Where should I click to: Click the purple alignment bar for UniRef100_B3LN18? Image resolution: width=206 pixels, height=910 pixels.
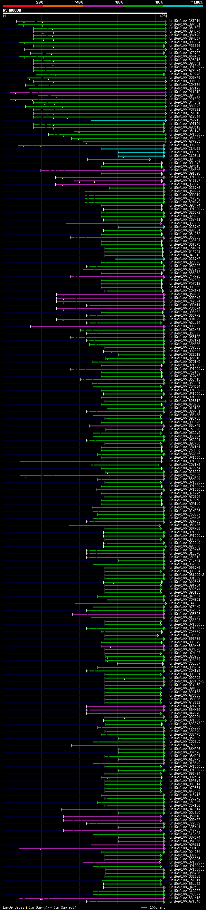coord(92,898)
